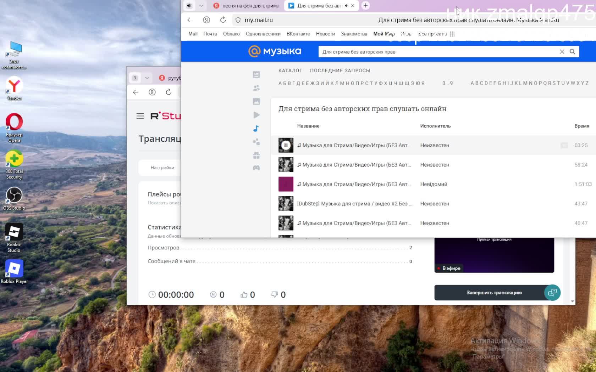Open the friends sidebar icon
The width and height of the screenshot is (596, 372).
tap(256, 88)
